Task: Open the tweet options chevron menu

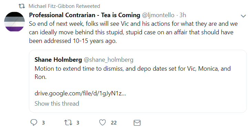Action: tap(243, 16)
